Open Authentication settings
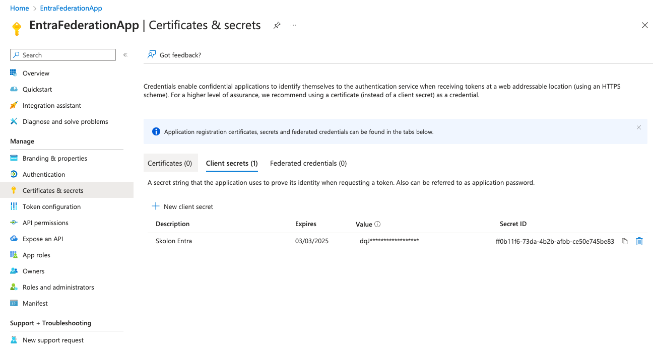The height and width of the screenshot is (354, 653). point(43,174)
